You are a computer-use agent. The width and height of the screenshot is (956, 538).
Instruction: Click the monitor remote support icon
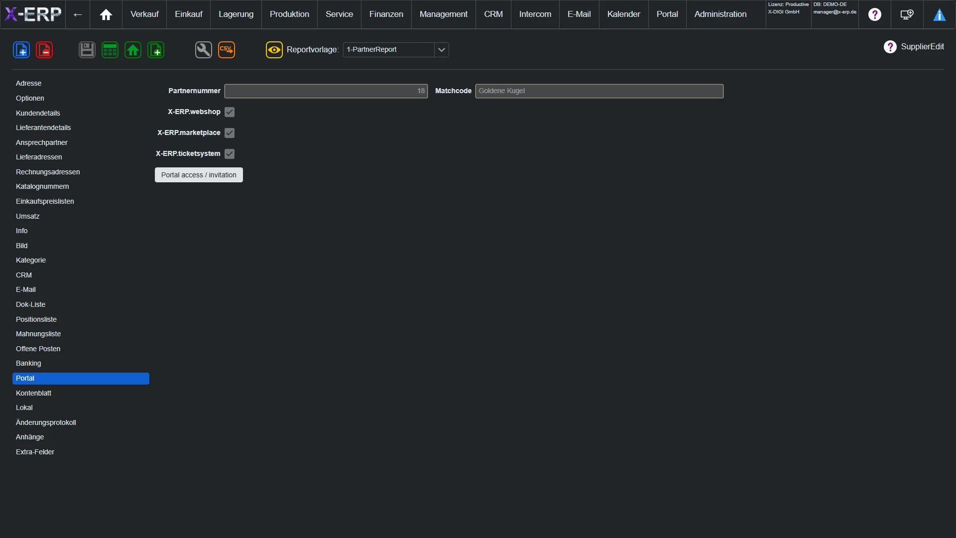(907, 14)
